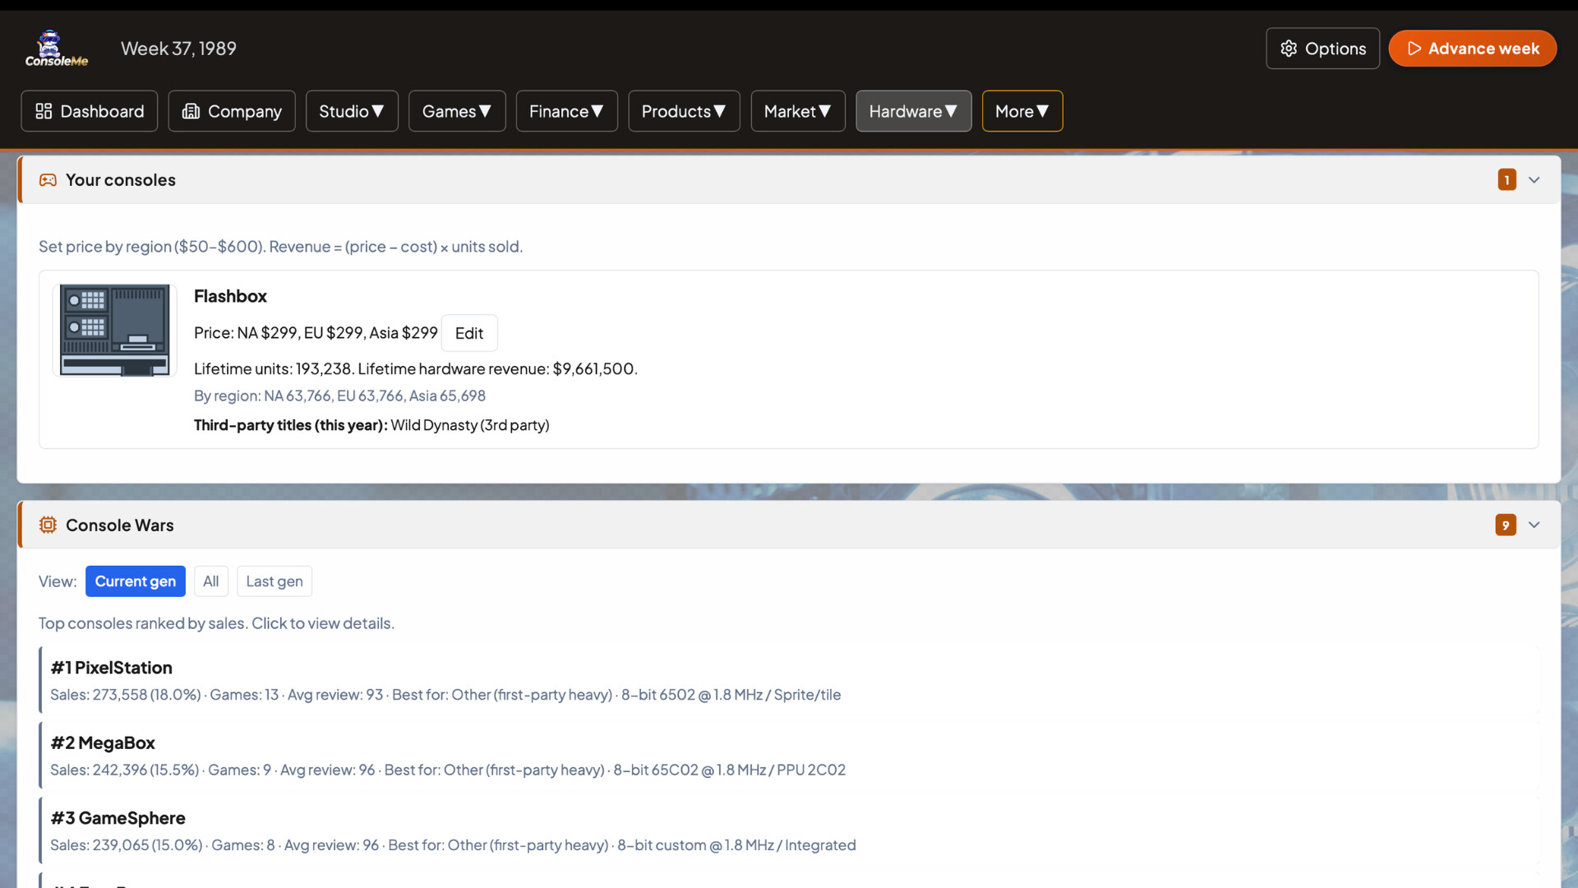The width and height of the screenshot is (1578, 888).
Task: Collapse the Console Wars panel
Action: 1534,525
